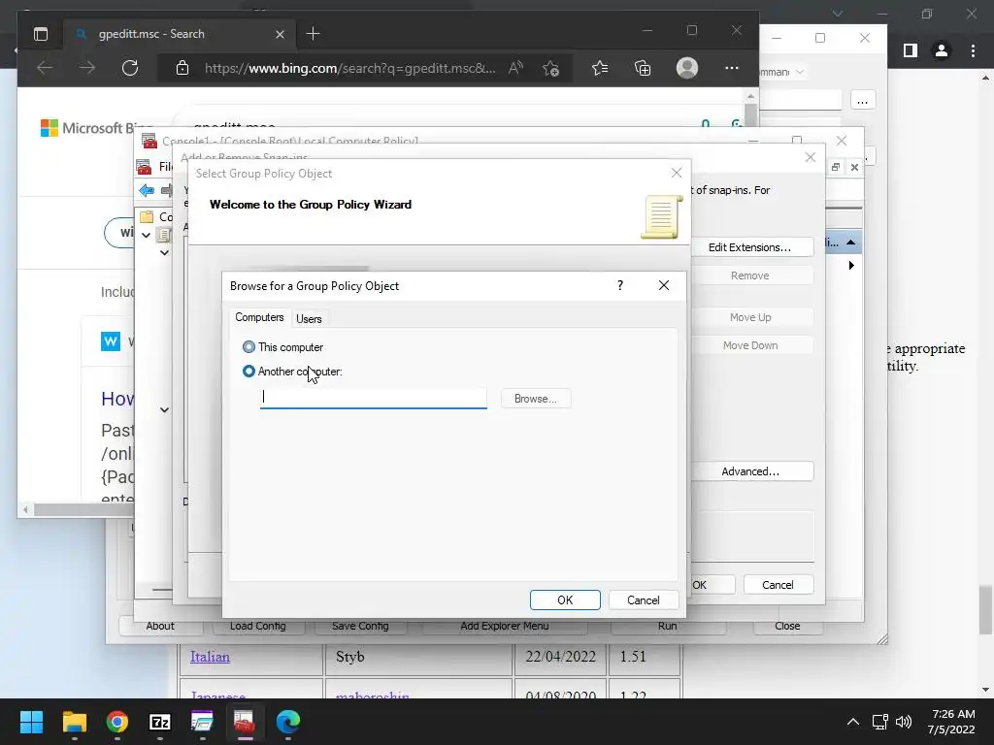Click the Edge back navigation arrow
The image size is (994, 745).
click(45, 68)
